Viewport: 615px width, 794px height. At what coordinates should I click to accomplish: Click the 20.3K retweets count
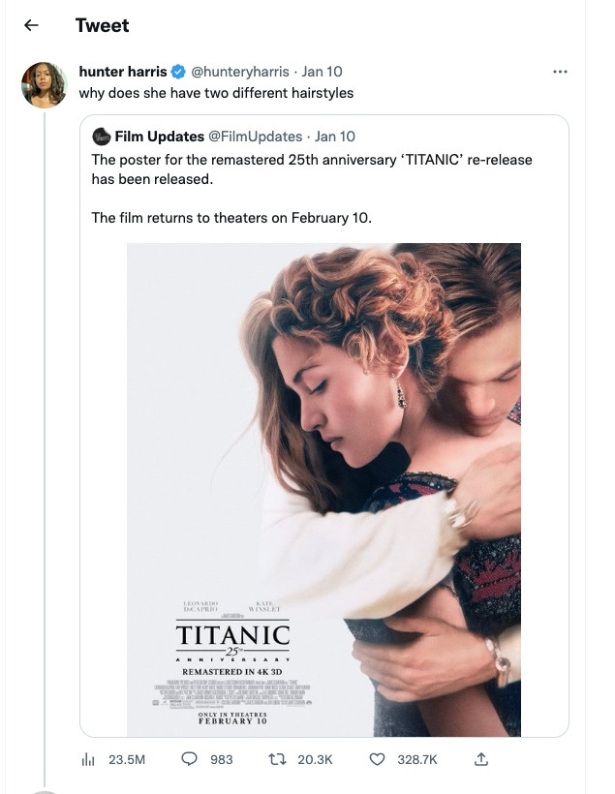pos(315,760)
